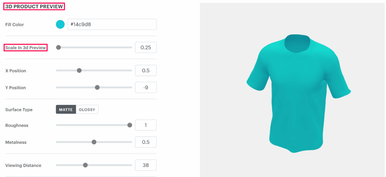This screenshot has width=386, height=177.
Task: Click the Scale value field showing 0.25
Action: pos(146,47)
